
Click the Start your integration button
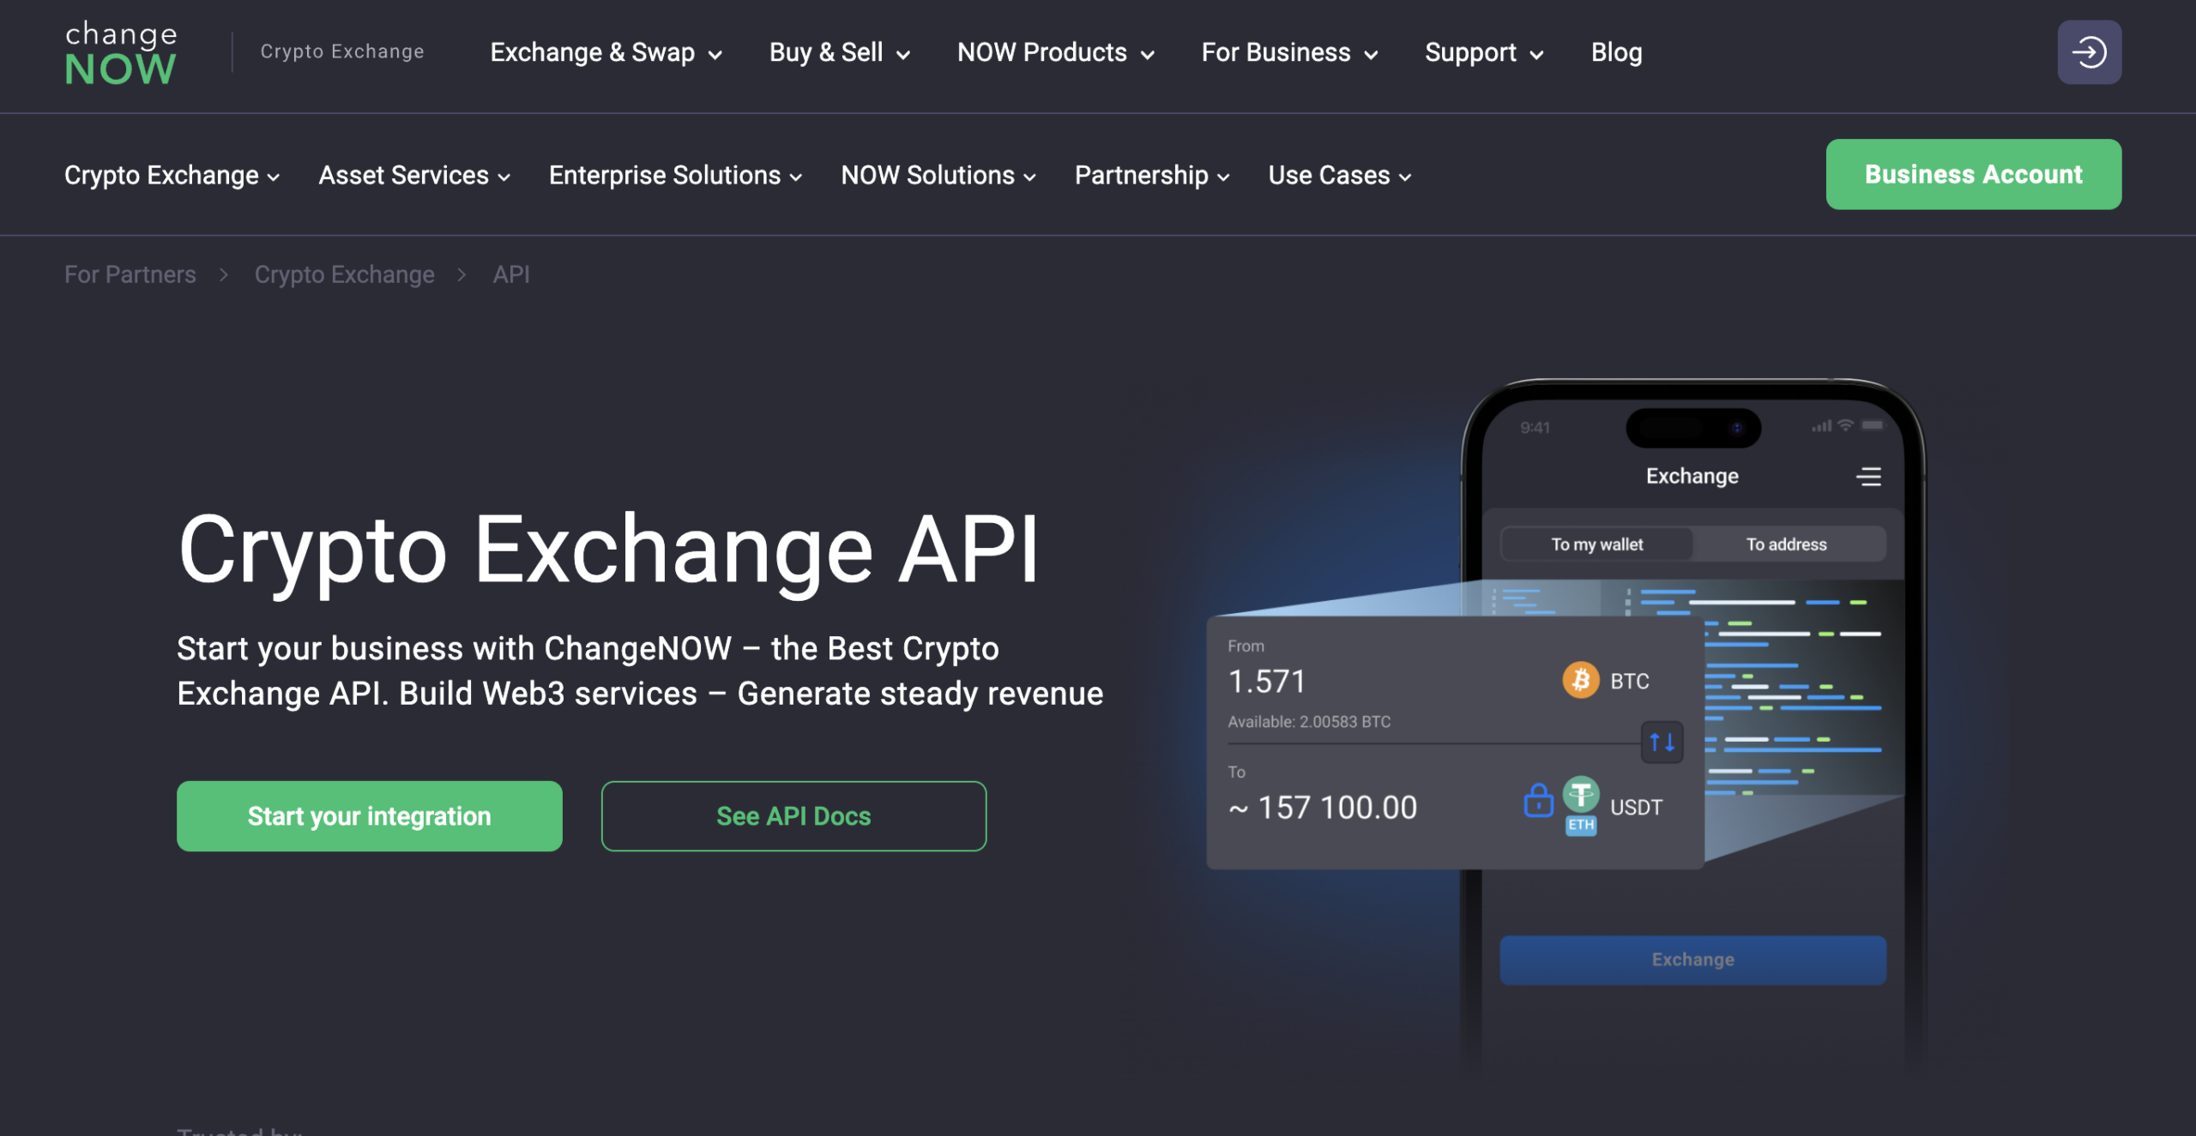pos(369,816)
